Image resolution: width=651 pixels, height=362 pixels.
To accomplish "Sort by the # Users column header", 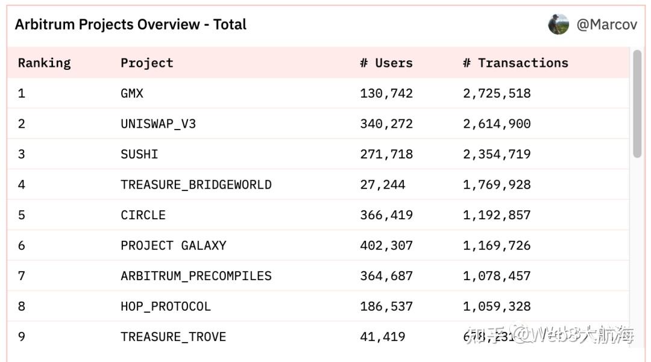I will 386,63.
